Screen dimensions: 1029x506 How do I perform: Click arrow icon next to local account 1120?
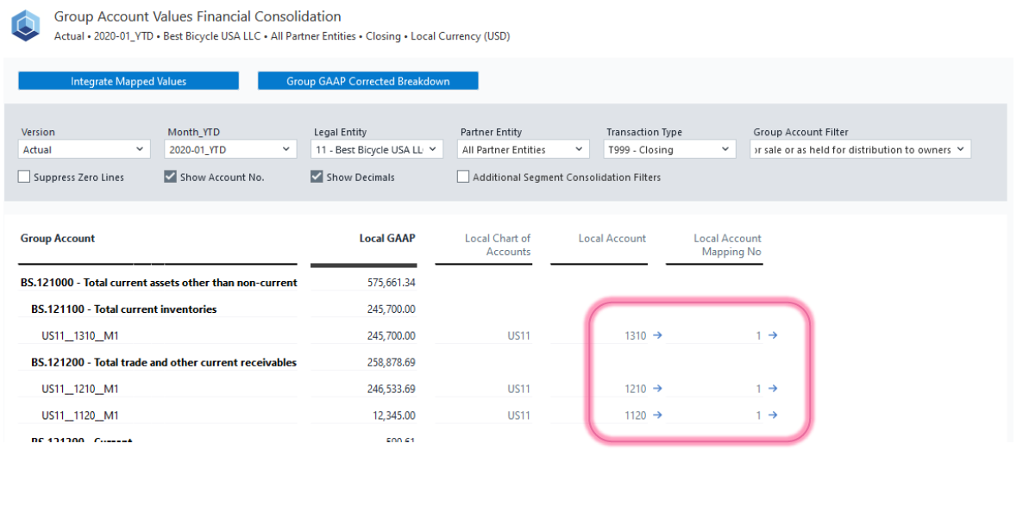[x=657, y=415]
